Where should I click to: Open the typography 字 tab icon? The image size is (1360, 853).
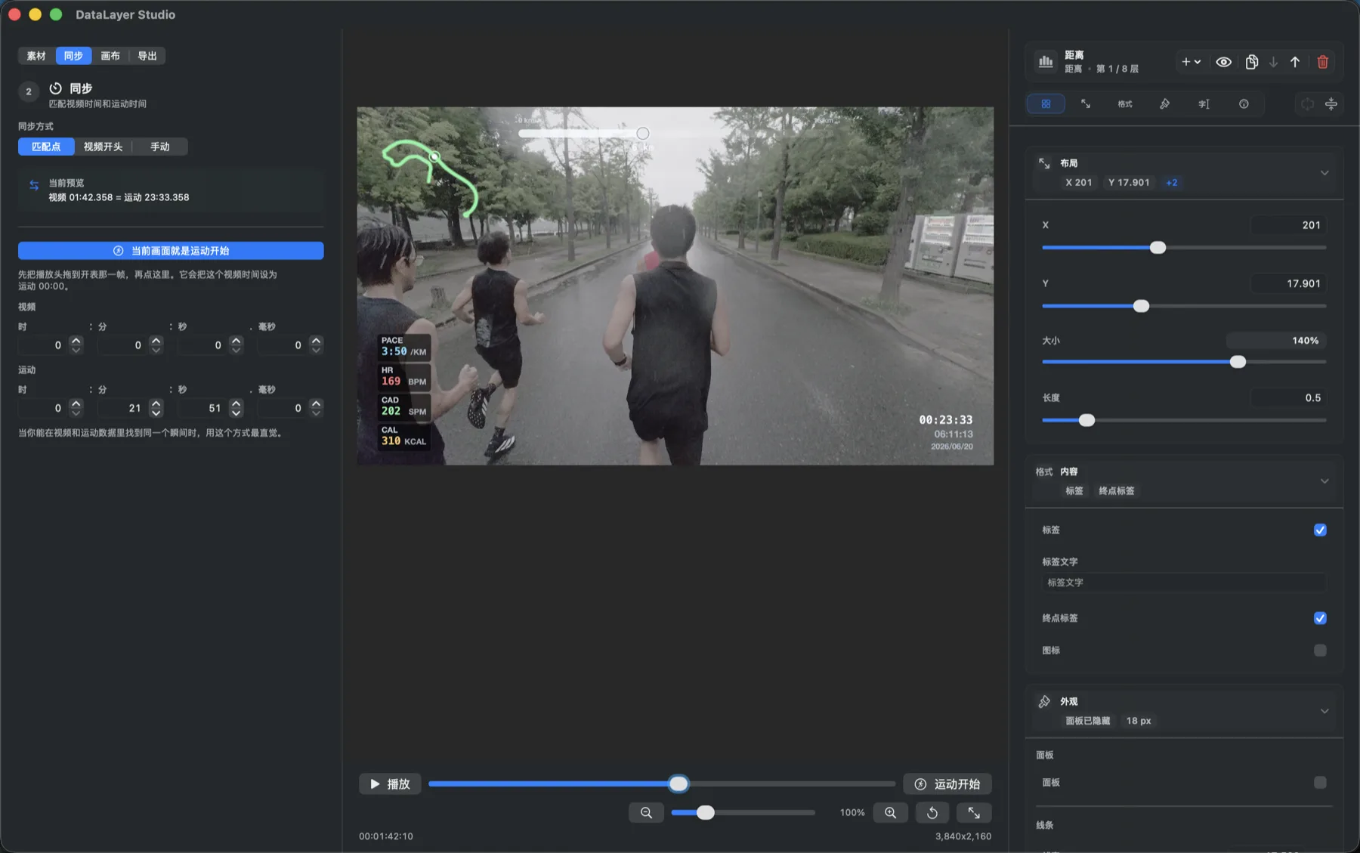point(1204,104)
